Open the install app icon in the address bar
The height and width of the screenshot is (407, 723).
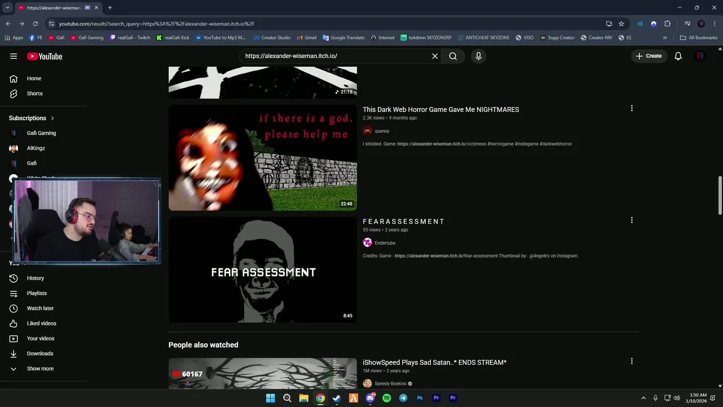click(609, 24)
